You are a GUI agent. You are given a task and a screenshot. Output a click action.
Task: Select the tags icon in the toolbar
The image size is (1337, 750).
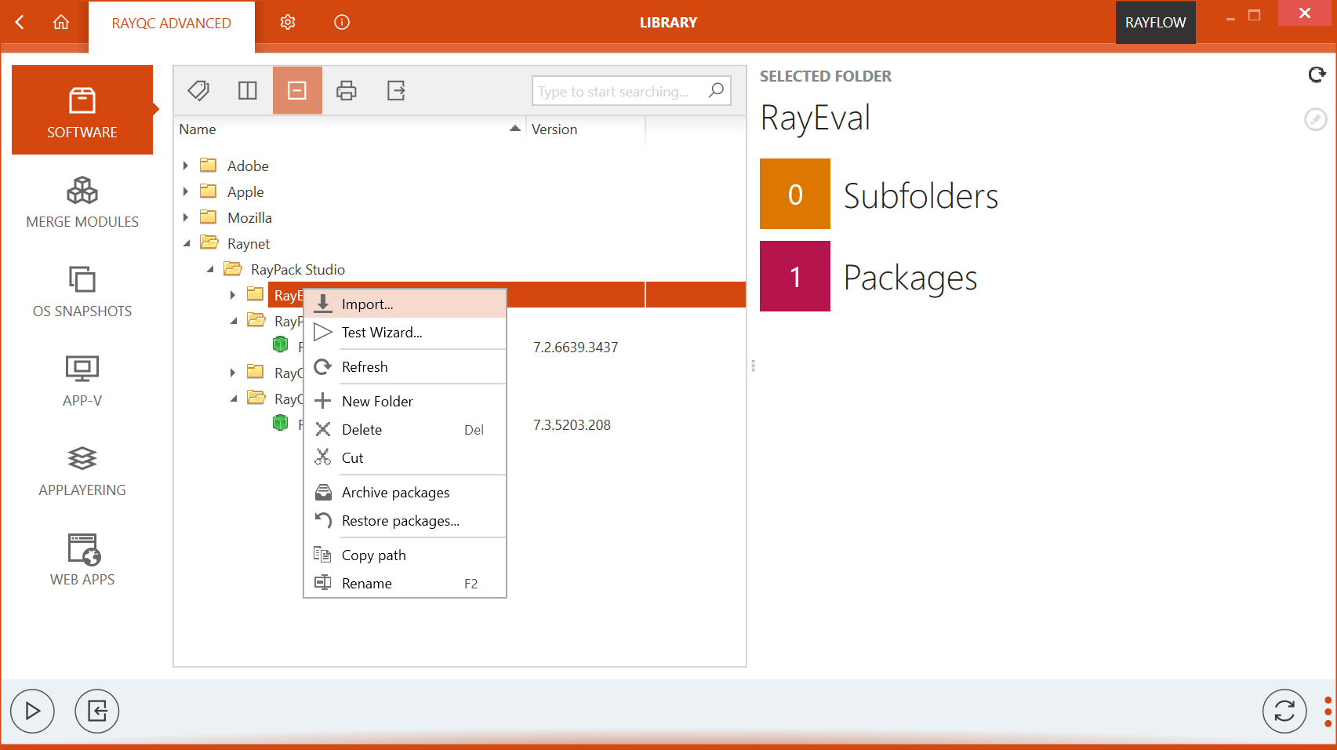pyautogui.click(x=198, y=90)
